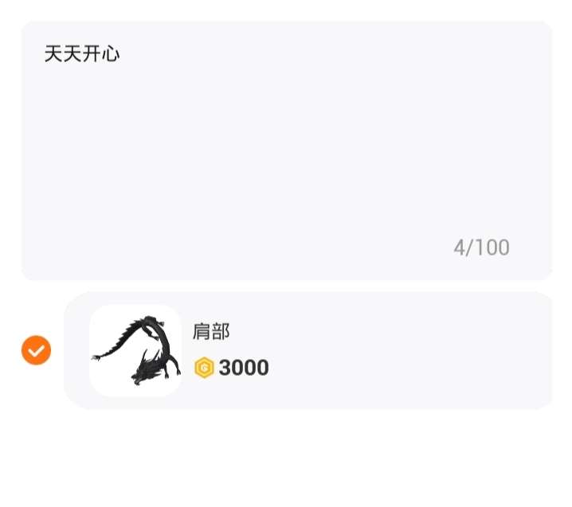Screen dimensions: 572x507
Task: Click the number 100 in the counter
Action: [x=492, y=248]
